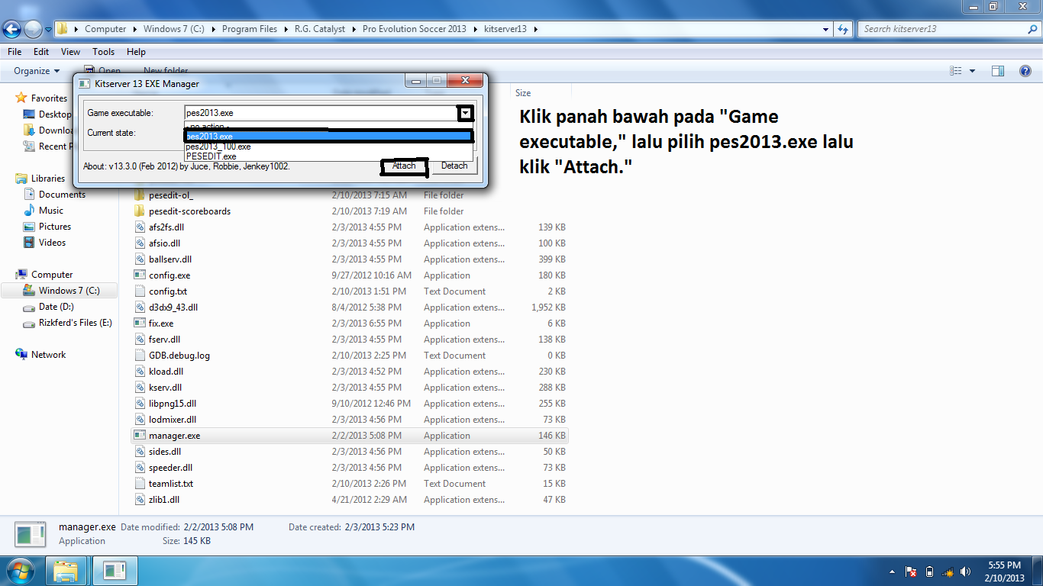Screen dimensions: 1043x586
Task: Open Documents library
Action: (62, 195)
